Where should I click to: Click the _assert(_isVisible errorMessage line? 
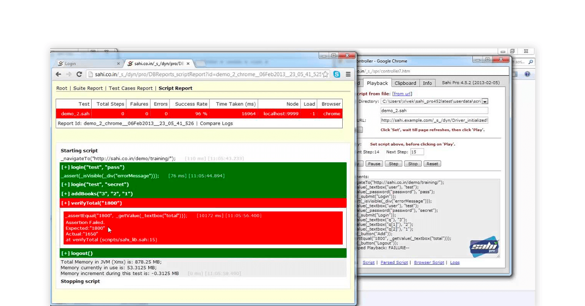point(110,176)
